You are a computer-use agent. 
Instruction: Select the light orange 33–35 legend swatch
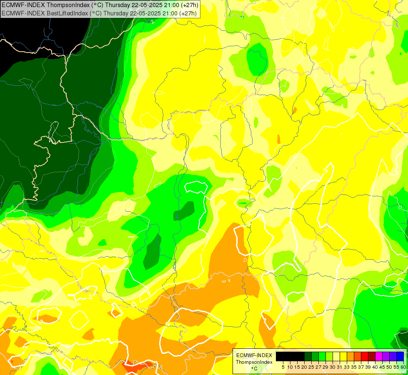350,357
